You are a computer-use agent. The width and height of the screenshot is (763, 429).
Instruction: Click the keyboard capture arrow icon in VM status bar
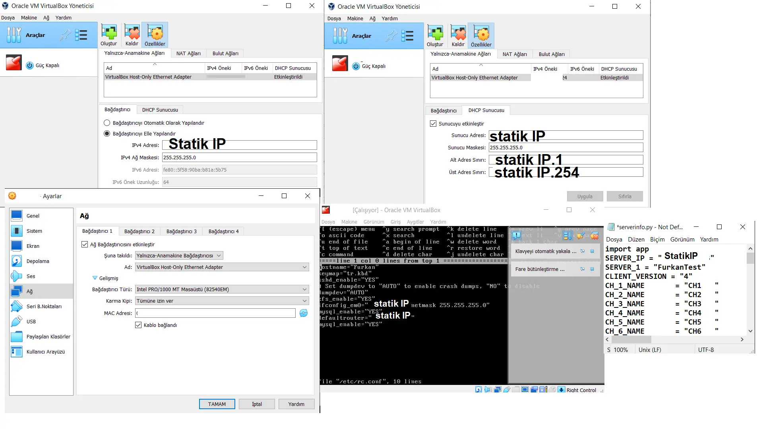[561, 390]
